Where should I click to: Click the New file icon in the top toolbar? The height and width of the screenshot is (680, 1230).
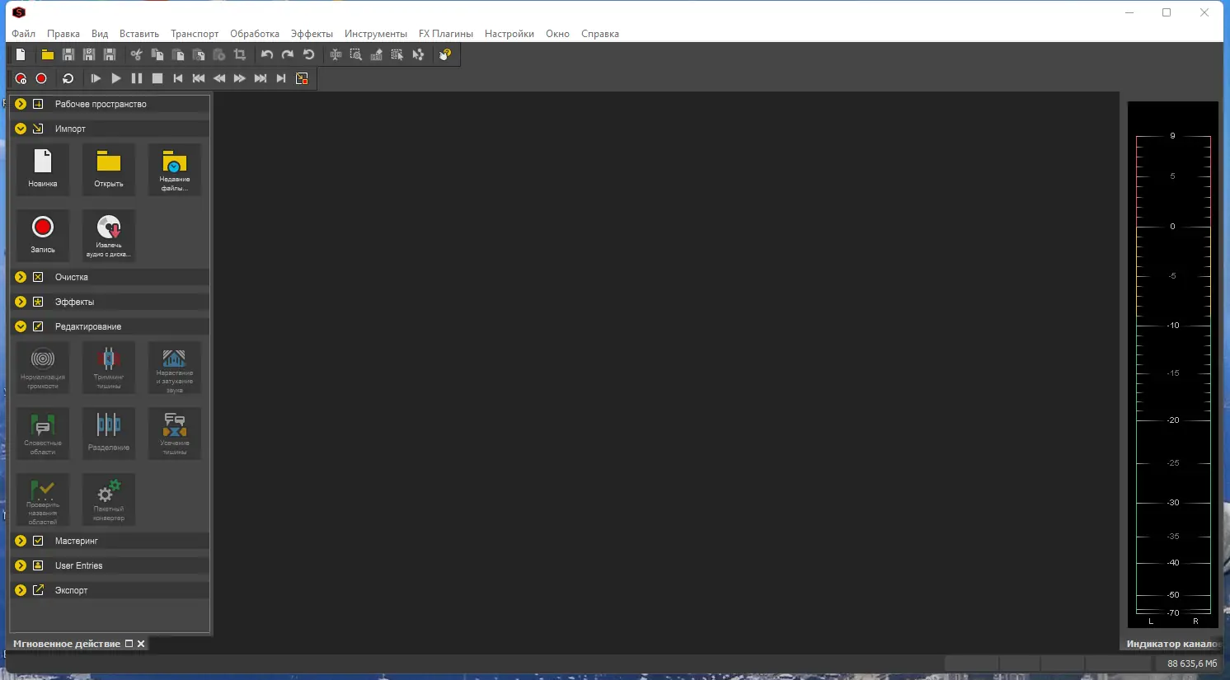click(21, 54)
